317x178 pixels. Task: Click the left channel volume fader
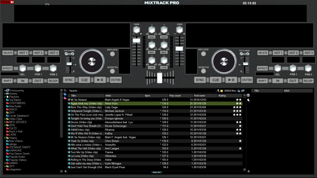(136, 41)
